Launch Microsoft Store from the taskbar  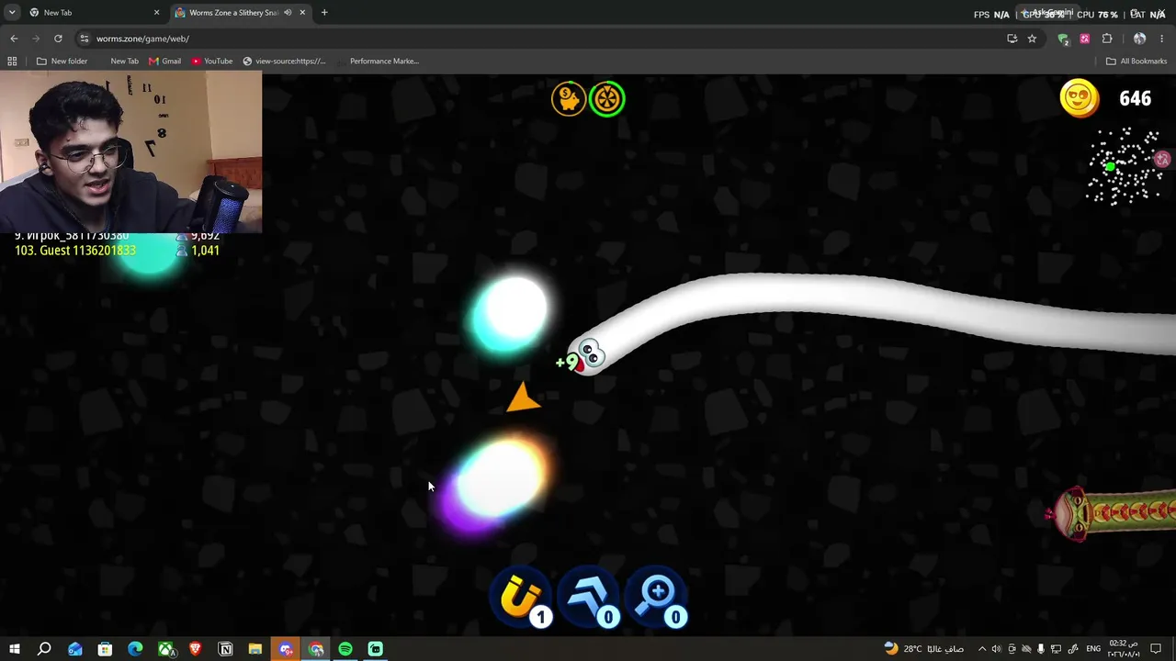click(105, 649)
